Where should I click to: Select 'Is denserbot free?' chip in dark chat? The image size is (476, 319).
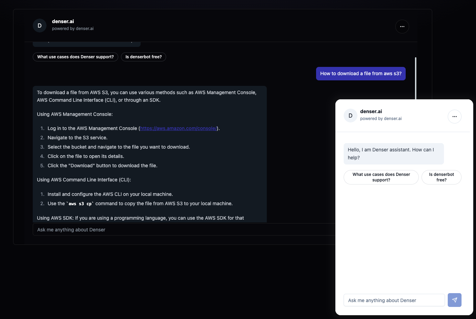(143, 57)
